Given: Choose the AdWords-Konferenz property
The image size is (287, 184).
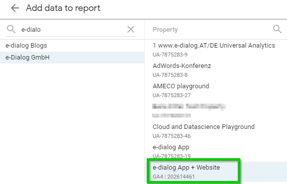Looking at the screenshot, I should (x=216, y=70).
